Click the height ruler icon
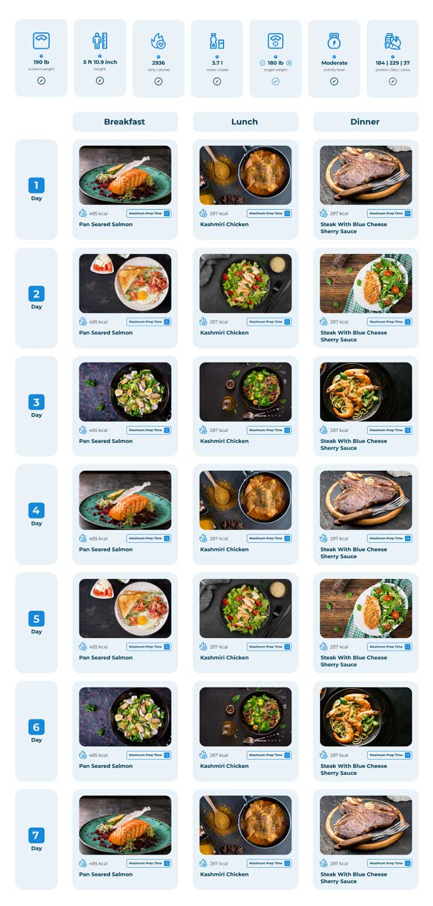Viewport: 433px width, 906px height. (100, 40)
